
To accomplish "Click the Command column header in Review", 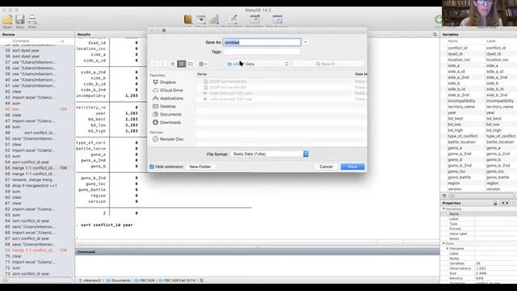I will tap(21, 41).
